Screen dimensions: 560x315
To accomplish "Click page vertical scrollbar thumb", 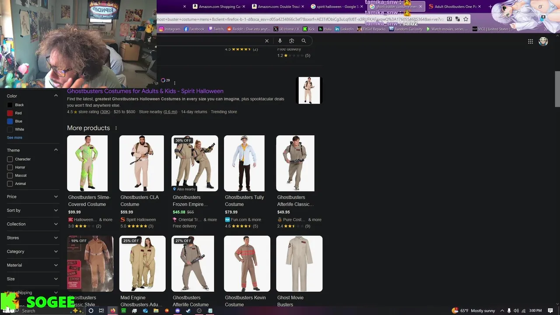I will (557, 88).
